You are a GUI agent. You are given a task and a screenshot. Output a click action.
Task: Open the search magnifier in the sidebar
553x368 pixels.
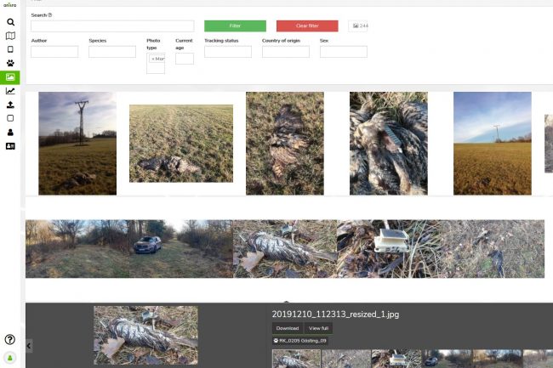pyautogui.click(x=10, y=21)
